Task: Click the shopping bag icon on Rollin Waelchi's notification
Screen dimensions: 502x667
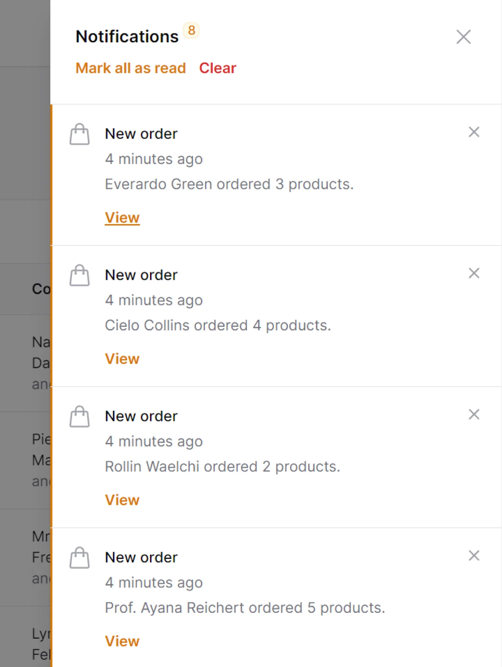Action: [x=80, y=416]
